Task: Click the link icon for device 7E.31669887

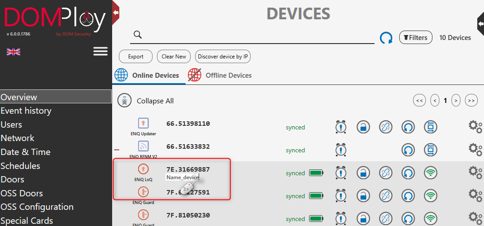Action: click(x=385, y=173)
